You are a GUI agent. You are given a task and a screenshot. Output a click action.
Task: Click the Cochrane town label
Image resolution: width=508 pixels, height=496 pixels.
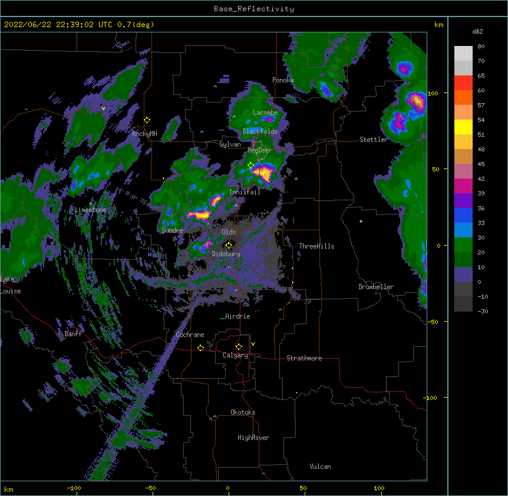coord(190,335)
